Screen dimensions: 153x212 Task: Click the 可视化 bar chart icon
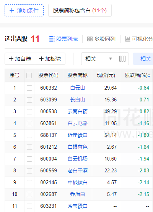tap(127, 39)
